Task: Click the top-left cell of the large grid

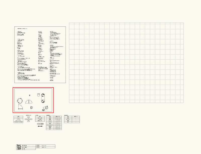Action: coord(72,24)
